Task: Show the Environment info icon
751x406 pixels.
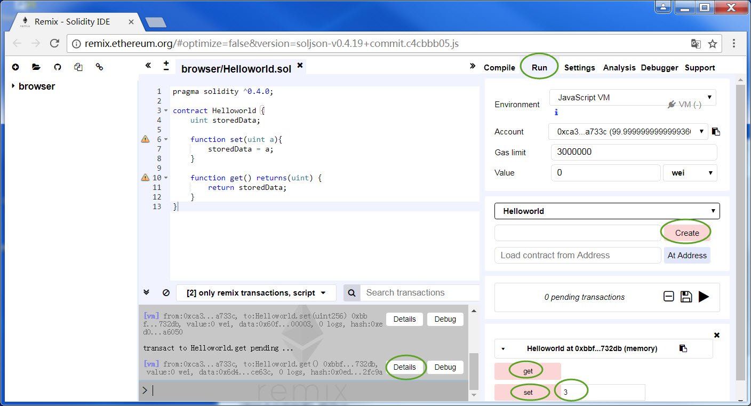Action: tap(556, 113)
